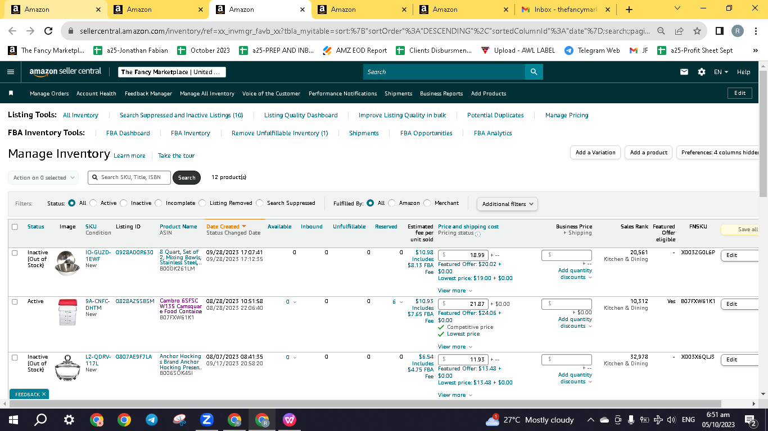
Task: Bookmark this page with star icon
Action: 697,31
